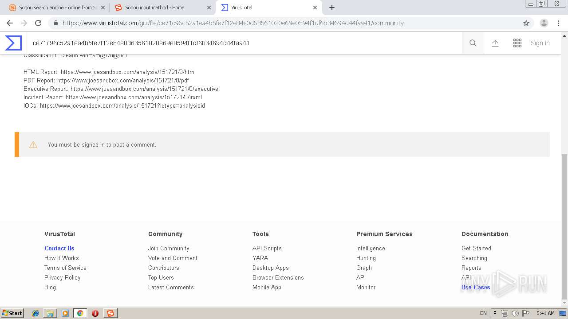Click the VirusTotal logo icon

tap(13, 43)
